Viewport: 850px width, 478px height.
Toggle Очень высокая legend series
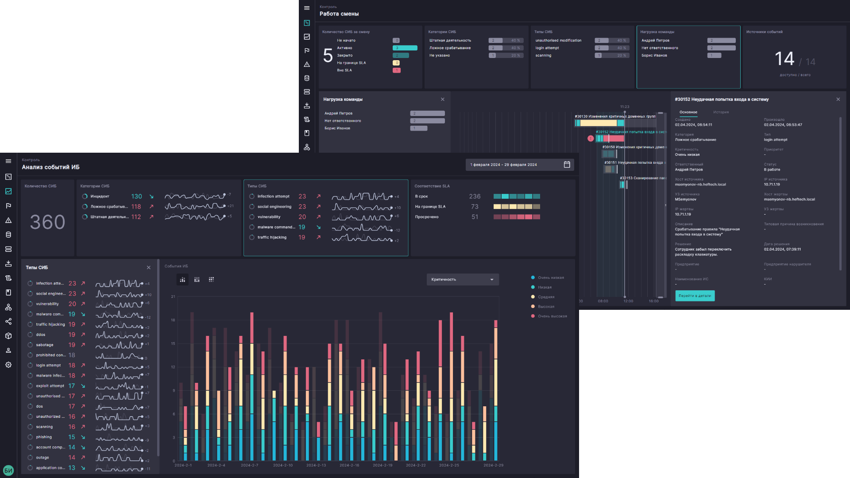[x=549, y=316]
